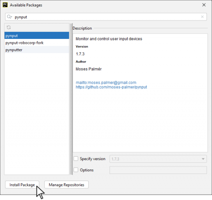The image size is (212, 200).
Task: Close the Available Packages dialog
Action: click(204, 5)
